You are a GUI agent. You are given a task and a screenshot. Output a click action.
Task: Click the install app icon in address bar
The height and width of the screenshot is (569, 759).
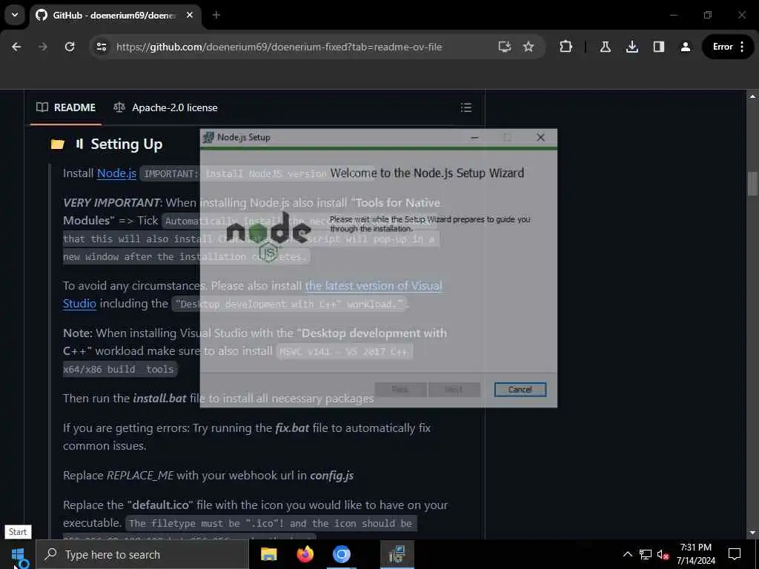(504, 47)
